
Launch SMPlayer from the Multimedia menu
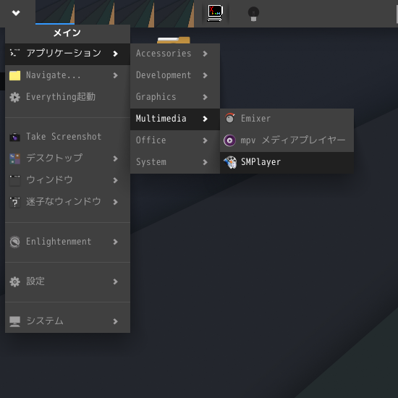(287, 162)
